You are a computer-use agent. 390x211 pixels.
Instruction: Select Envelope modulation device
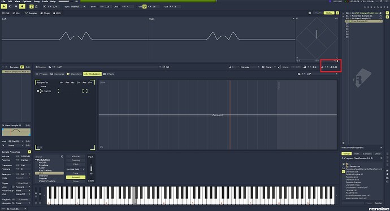(x=44, y=165)
